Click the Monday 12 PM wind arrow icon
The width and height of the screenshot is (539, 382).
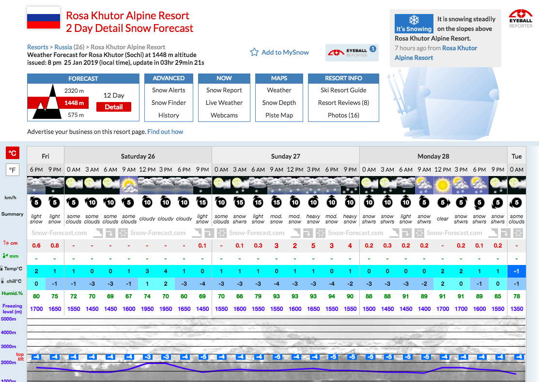(443, 202)
